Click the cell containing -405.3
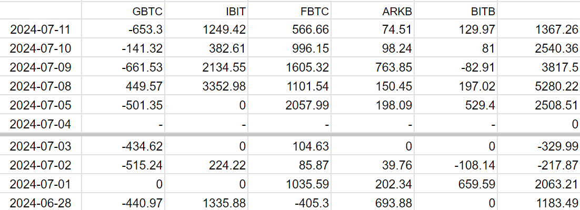 pyautogui.click(x=289, y=202)
